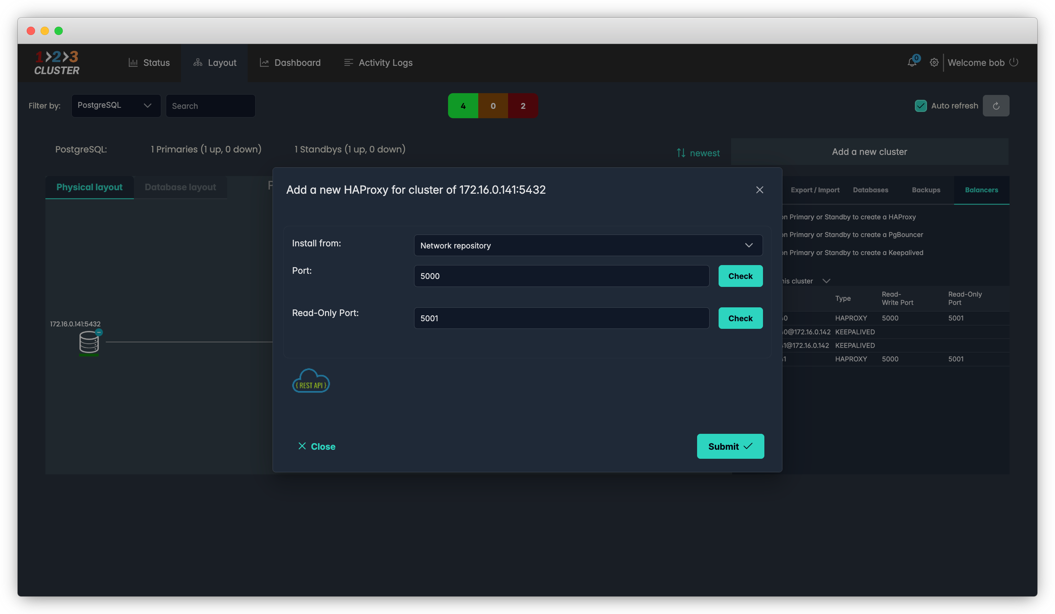Click the 123 Cluster logo

(57, 63)
